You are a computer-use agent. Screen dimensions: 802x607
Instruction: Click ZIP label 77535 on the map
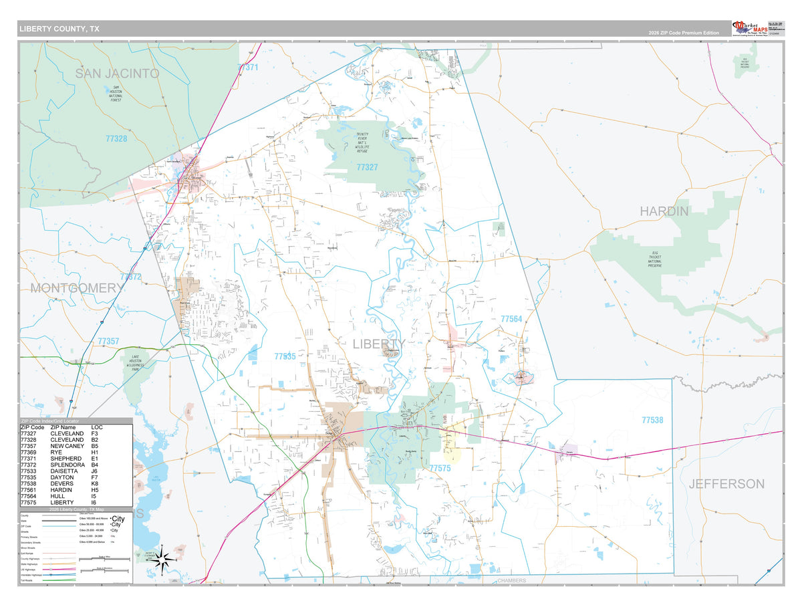coord(285,357)
